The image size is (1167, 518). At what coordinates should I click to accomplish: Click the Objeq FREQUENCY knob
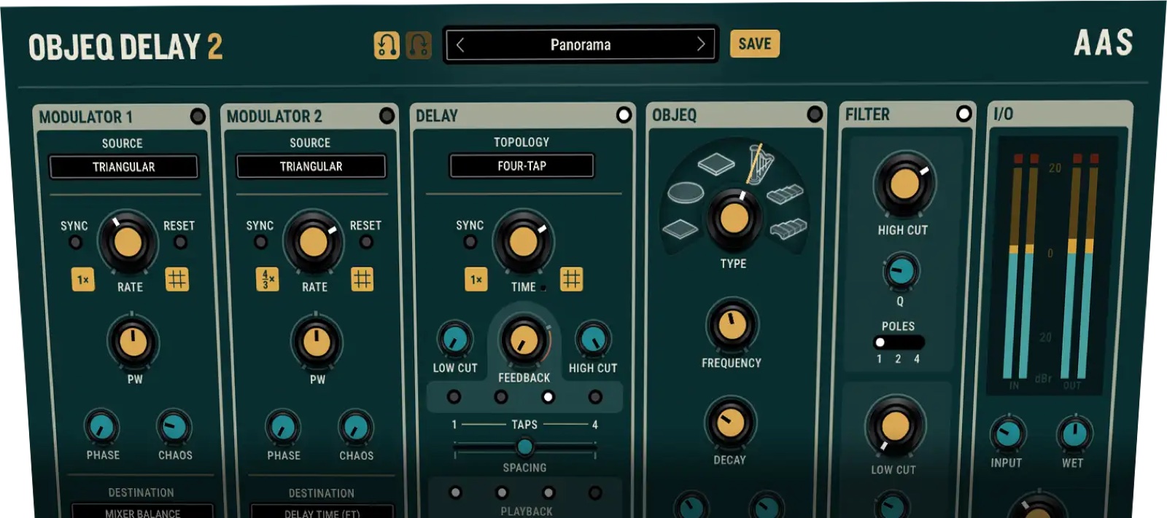click(x=732, y=325)
